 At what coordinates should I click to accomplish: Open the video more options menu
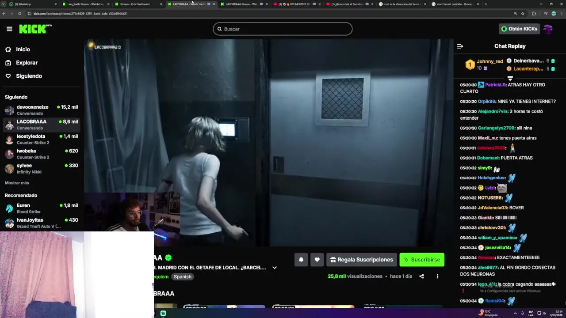coord(437,276)
